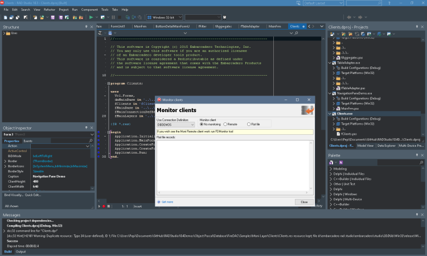
Task: Click Remove Project folder icon in Projects toolbar
Action: tap(351, 34)
